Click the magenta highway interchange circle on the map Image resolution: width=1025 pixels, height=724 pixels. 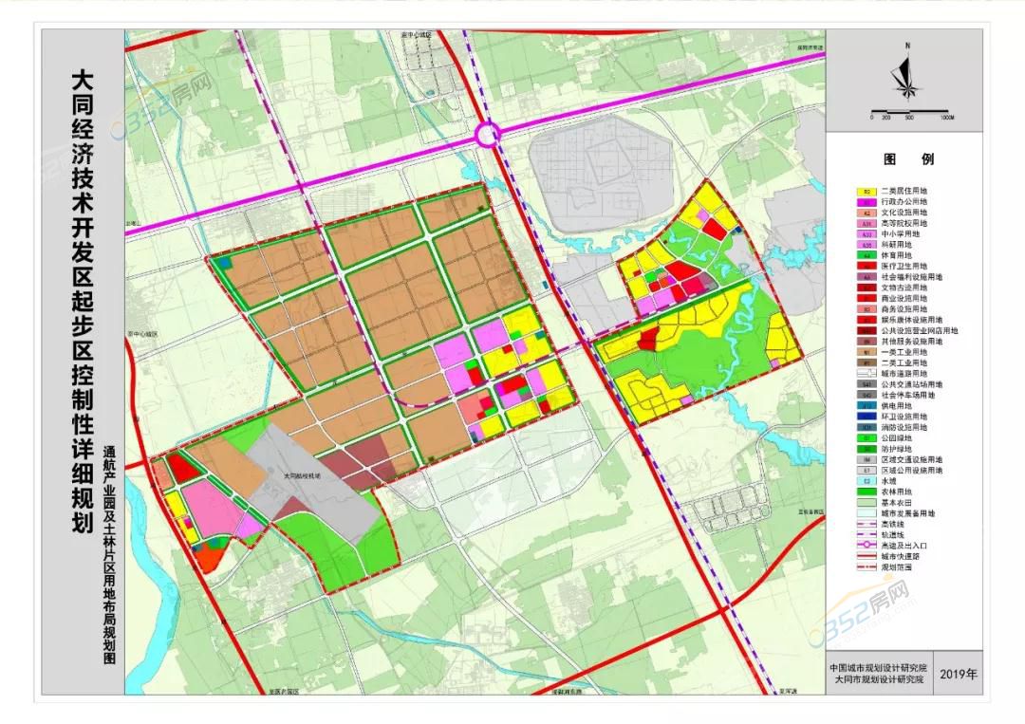[489, 136]
